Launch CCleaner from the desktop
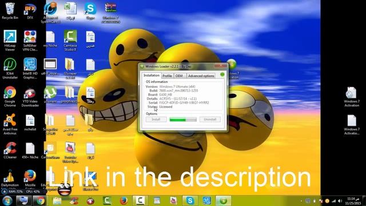366x206 pixels. click(10, 150)
